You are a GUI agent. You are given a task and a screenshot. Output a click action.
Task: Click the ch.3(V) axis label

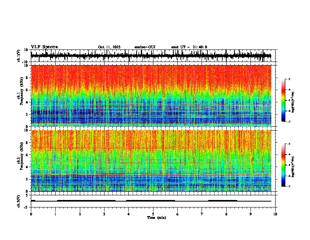19,201
